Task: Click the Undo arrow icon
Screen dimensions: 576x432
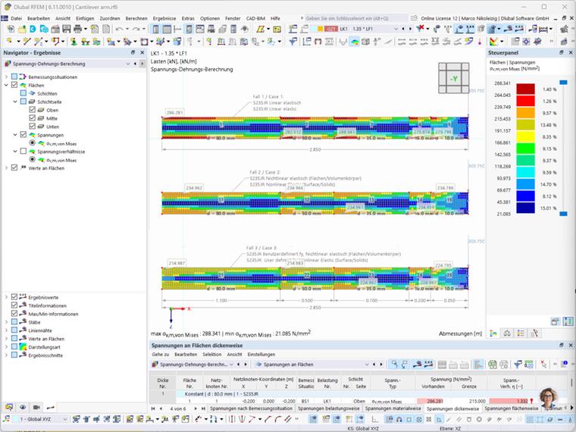Action: pyautogui.click(x=120, y=29)
